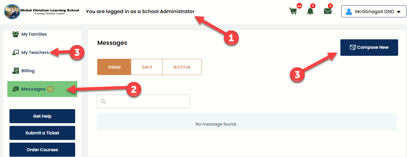
Task: Click the notifications bell icon
Action: (310, 12)
